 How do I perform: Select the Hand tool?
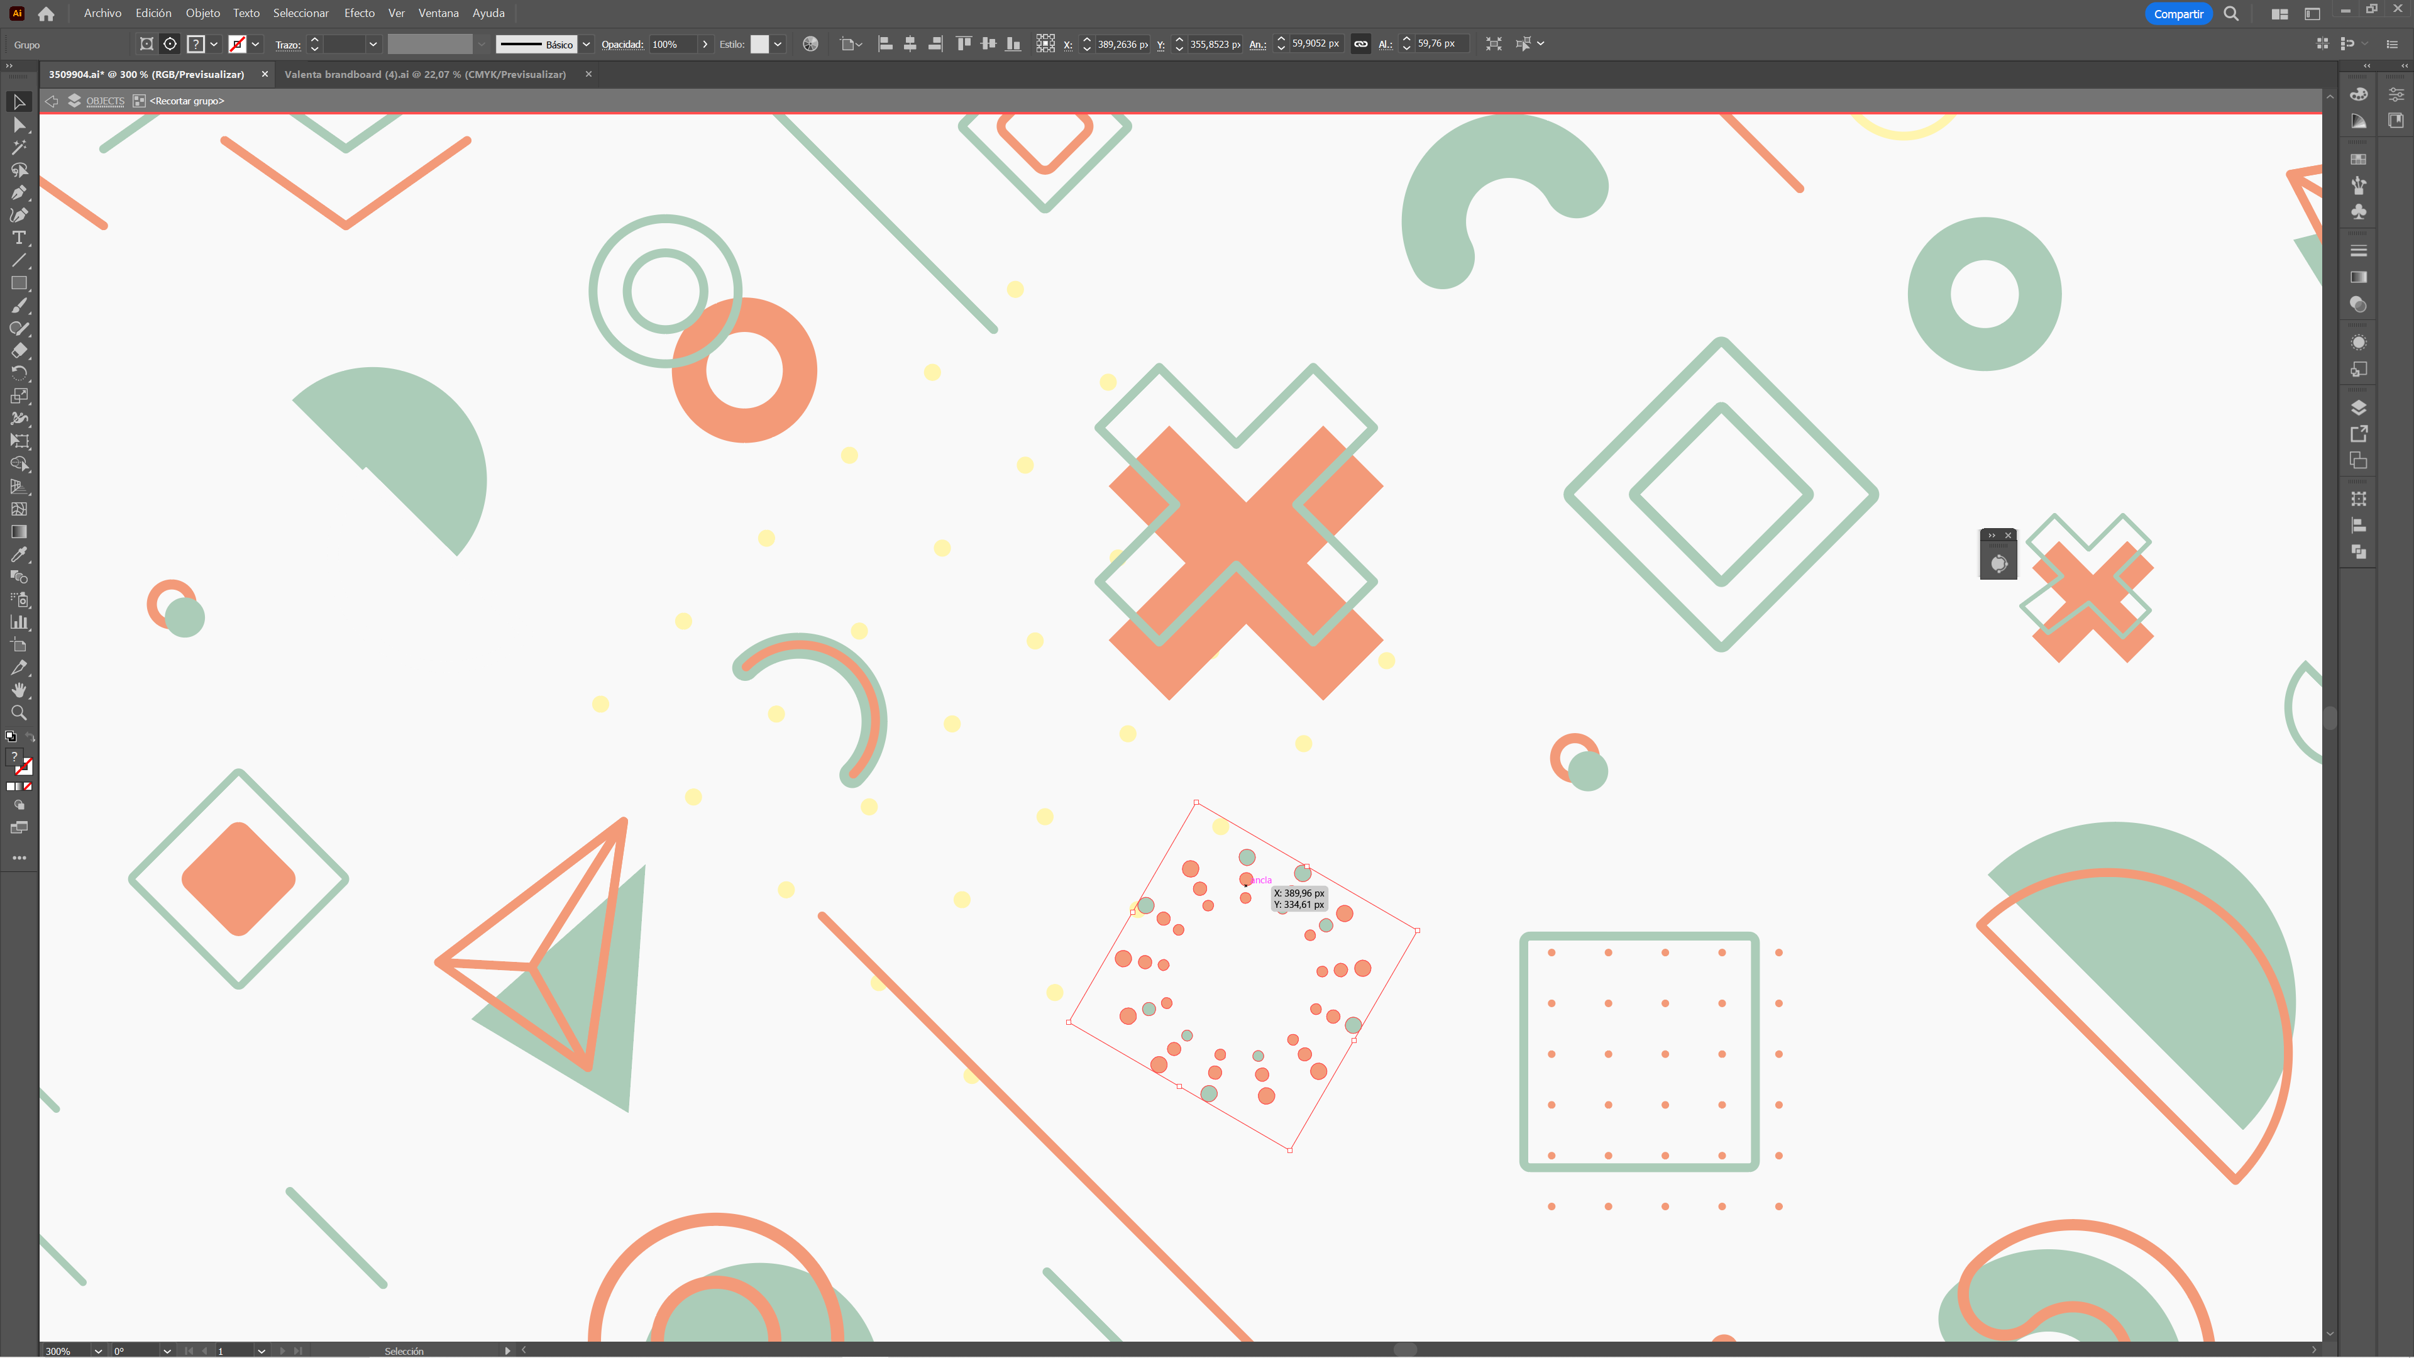click(x=19, y=690)
